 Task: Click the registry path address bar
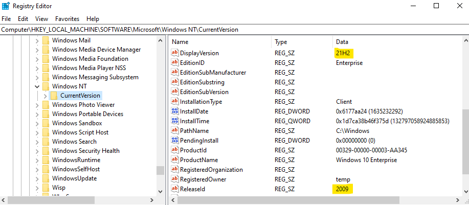(234, 30)
